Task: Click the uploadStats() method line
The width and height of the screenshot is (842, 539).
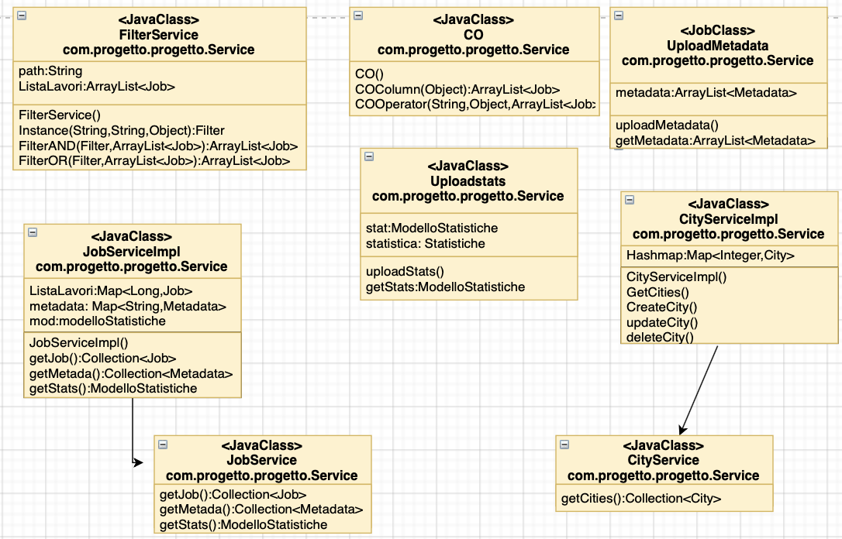Action: coord(405,271)
